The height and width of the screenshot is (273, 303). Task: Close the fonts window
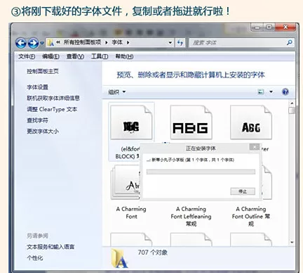285,27
